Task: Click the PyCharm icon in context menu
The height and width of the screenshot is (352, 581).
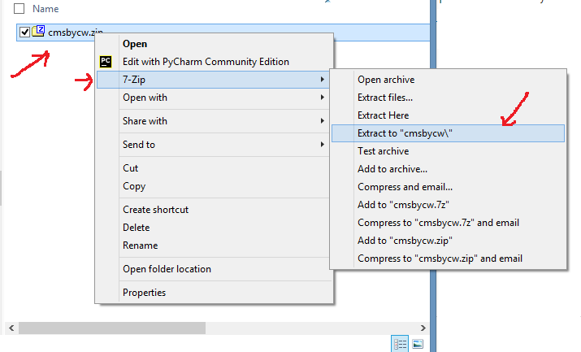Action: click(x=105, y=62)
